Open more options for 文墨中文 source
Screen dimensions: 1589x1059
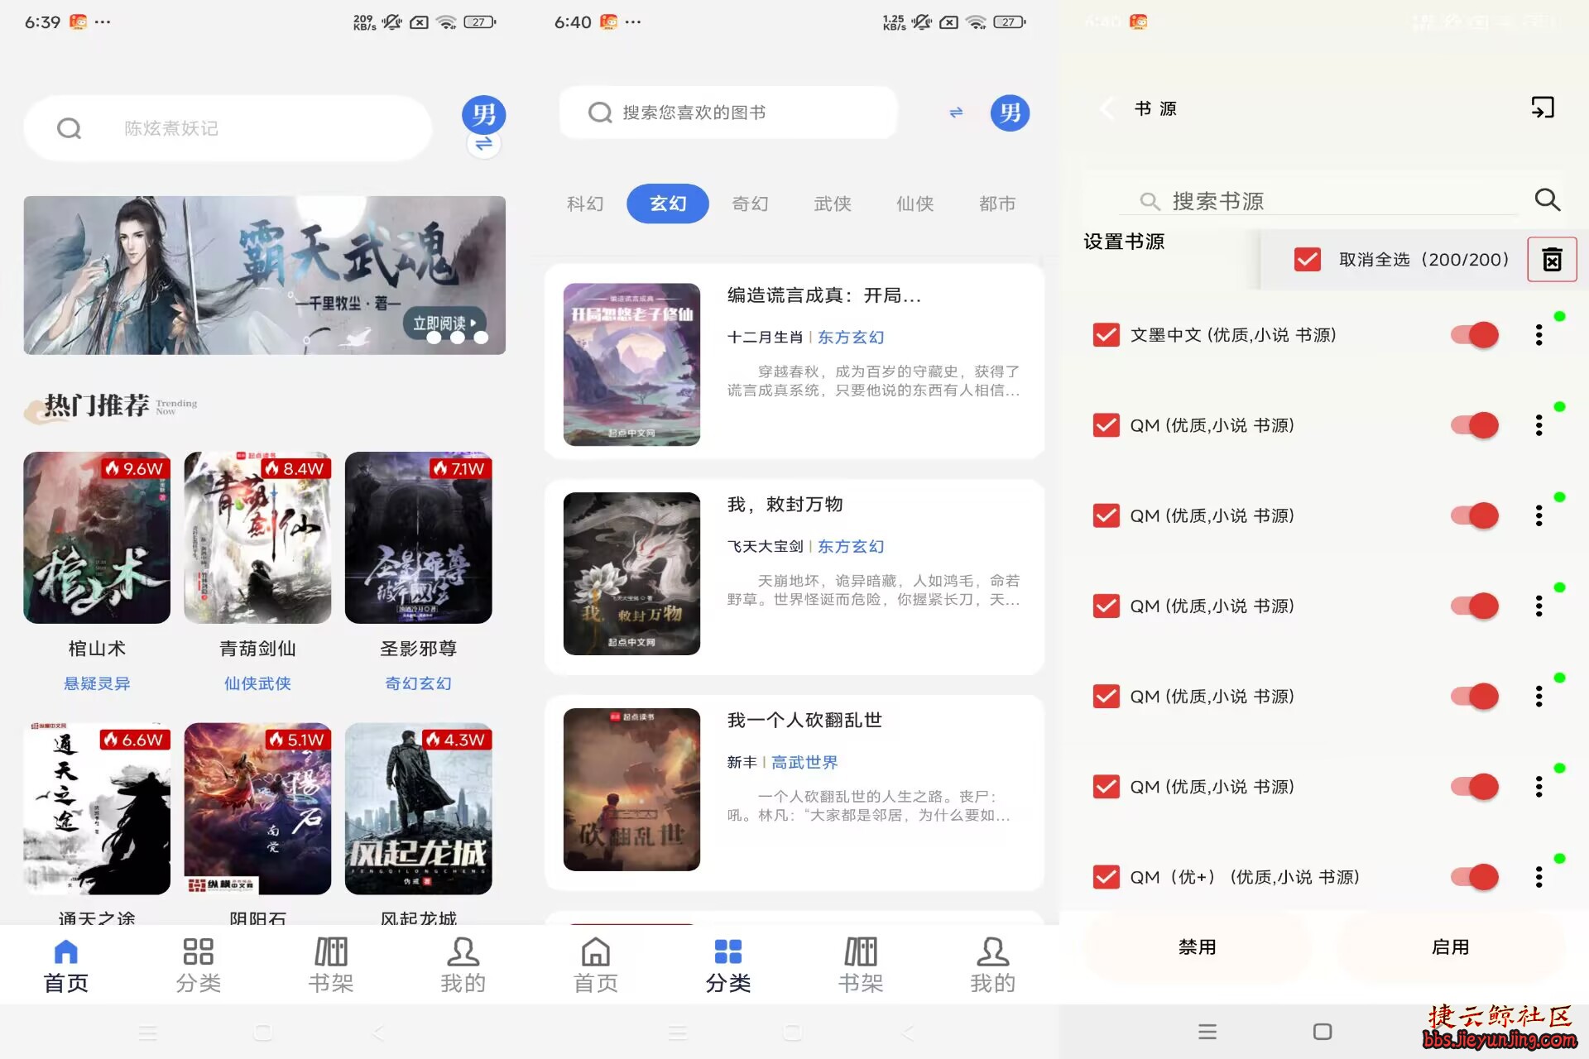[x=1539, y=335]
